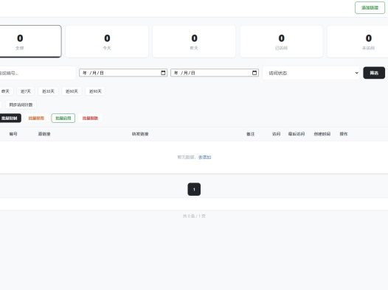388x290 pixels.
Task: Select the 未访问 stat card
Action: 358,41
